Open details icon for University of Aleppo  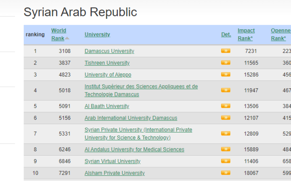[x=226, y=75]
